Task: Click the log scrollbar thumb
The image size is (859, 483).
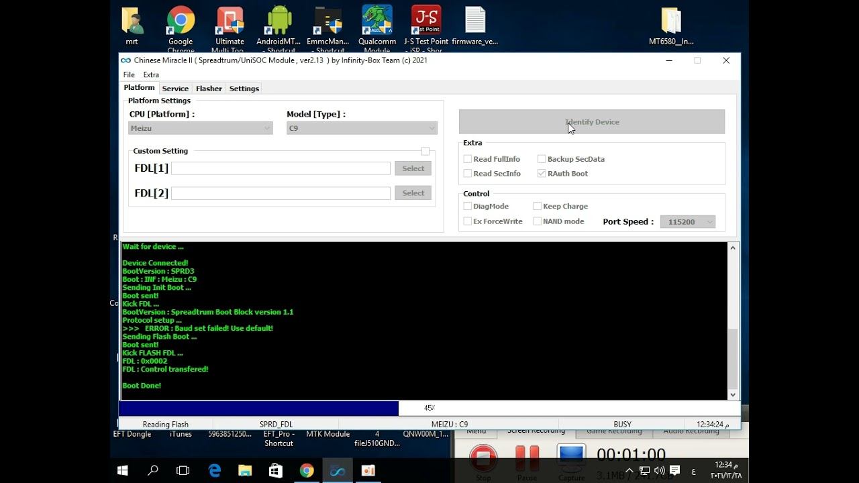Action: (x=733, y=359)
